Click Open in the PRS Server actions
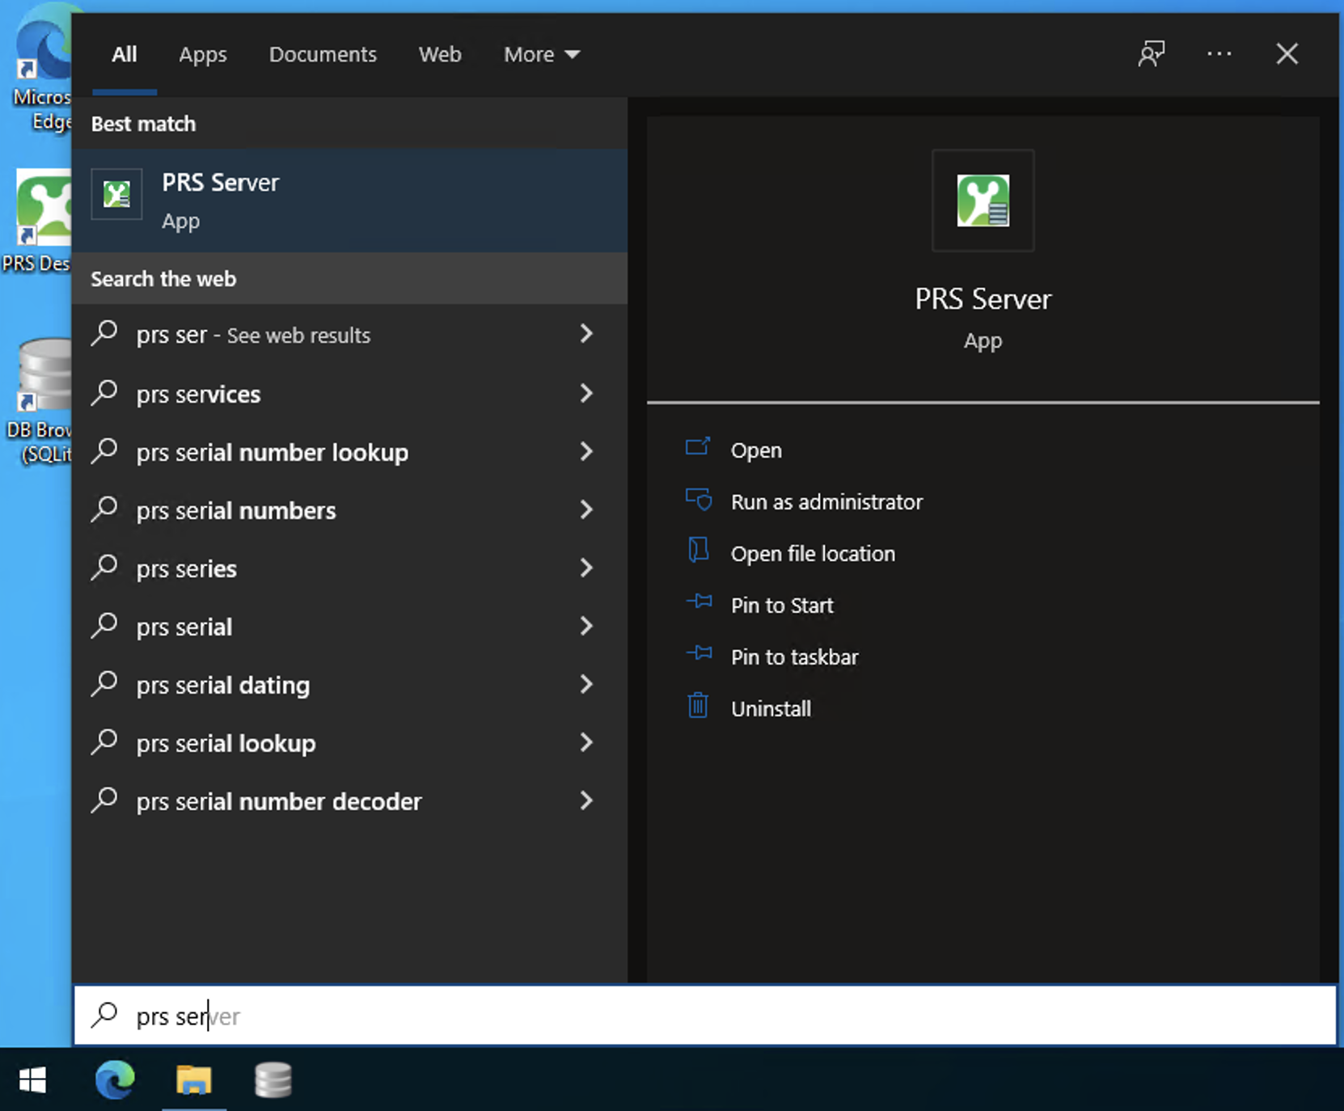 (756, 450)
